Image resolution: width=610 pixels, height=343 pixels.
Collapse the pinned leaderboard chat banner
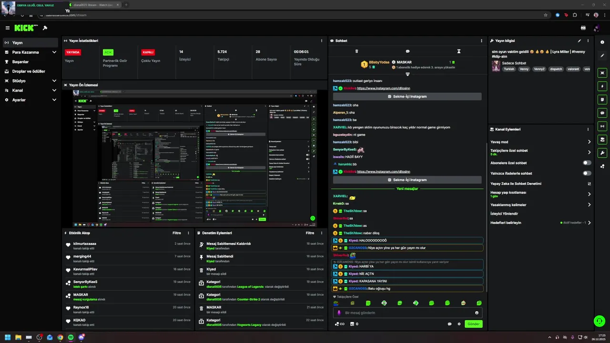coord(407,74)
